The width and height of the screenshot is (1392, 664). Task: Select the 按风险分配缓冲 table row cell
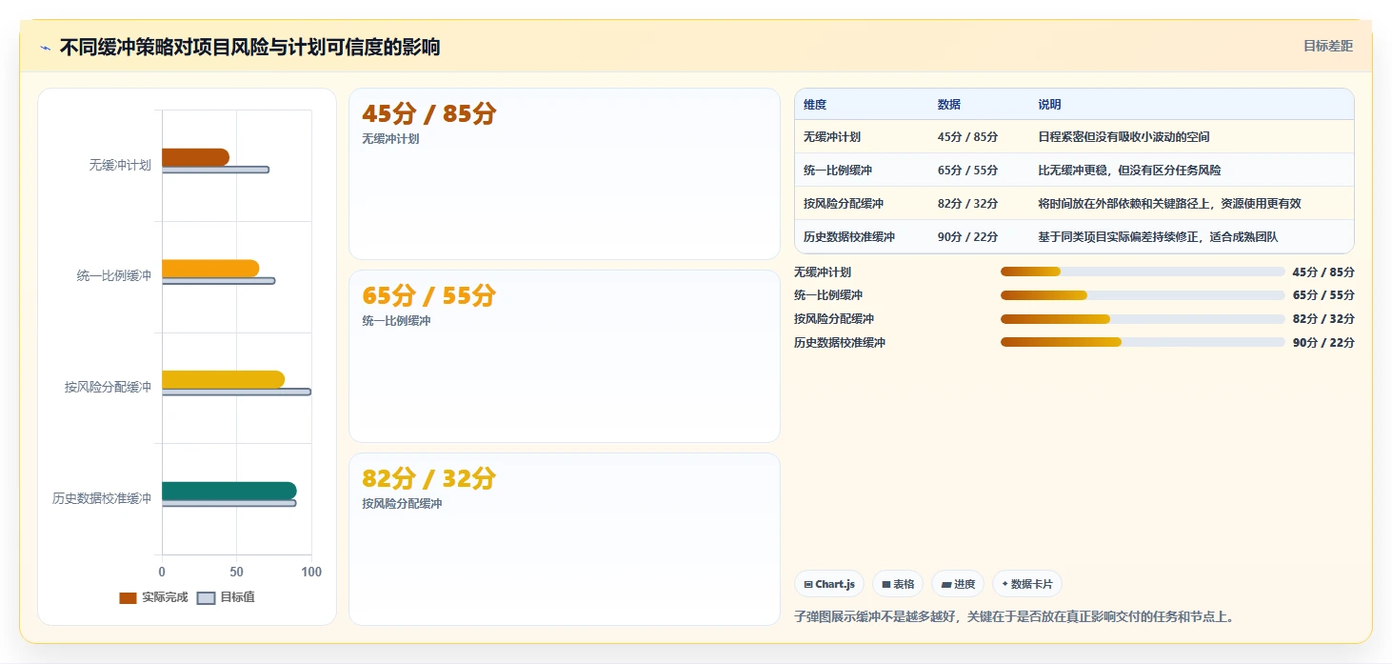click(844, 204)
